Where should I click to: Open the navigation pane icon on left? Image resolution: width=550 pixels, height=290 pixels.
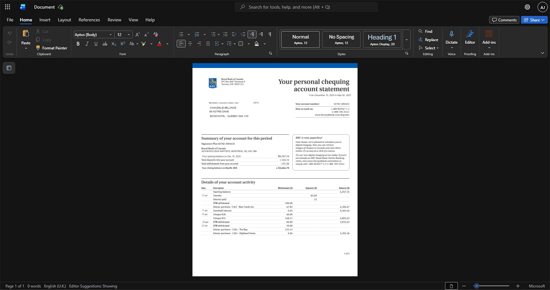(x=9, y=68)
